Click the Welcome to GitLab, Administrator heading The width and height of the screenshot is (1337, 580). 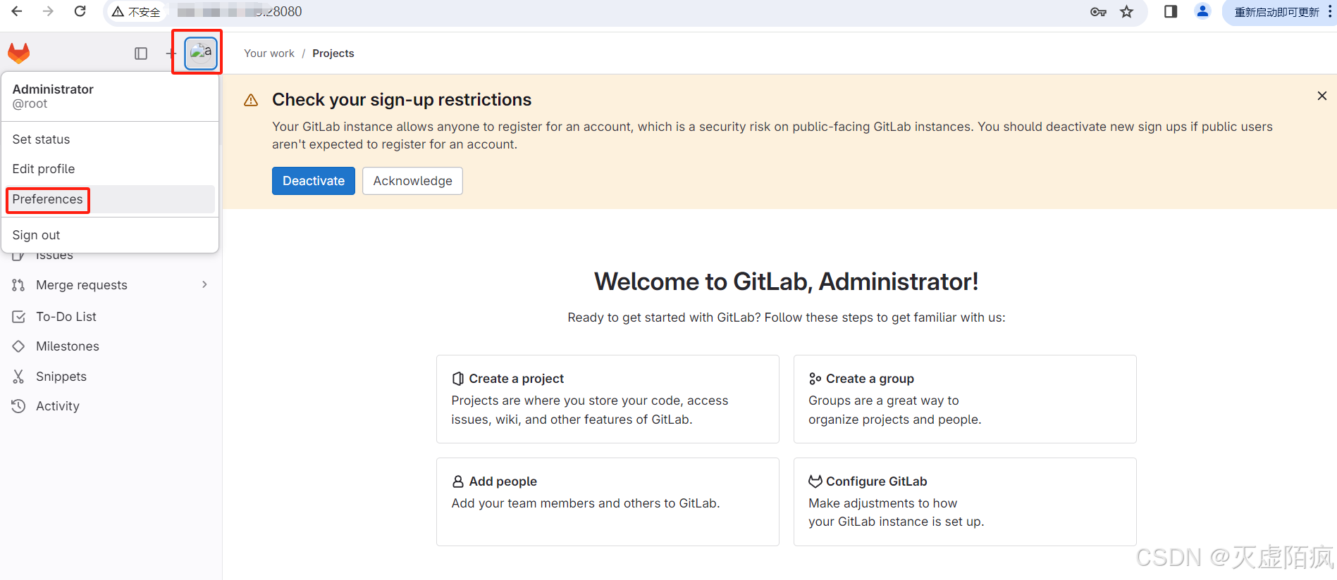pos(787,282)
